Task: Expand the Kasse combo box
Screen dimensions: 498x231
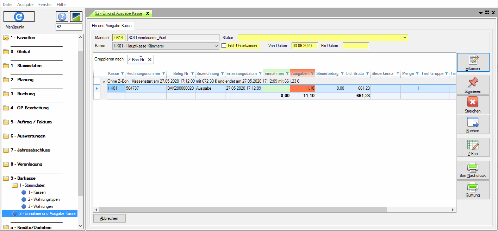Action: click(x=216, y=46)
